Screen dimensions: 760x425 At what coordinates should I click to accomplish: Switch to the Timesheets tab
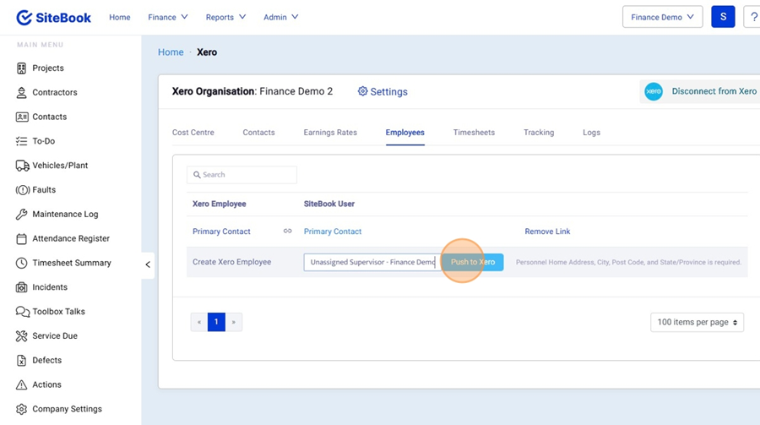474,133
